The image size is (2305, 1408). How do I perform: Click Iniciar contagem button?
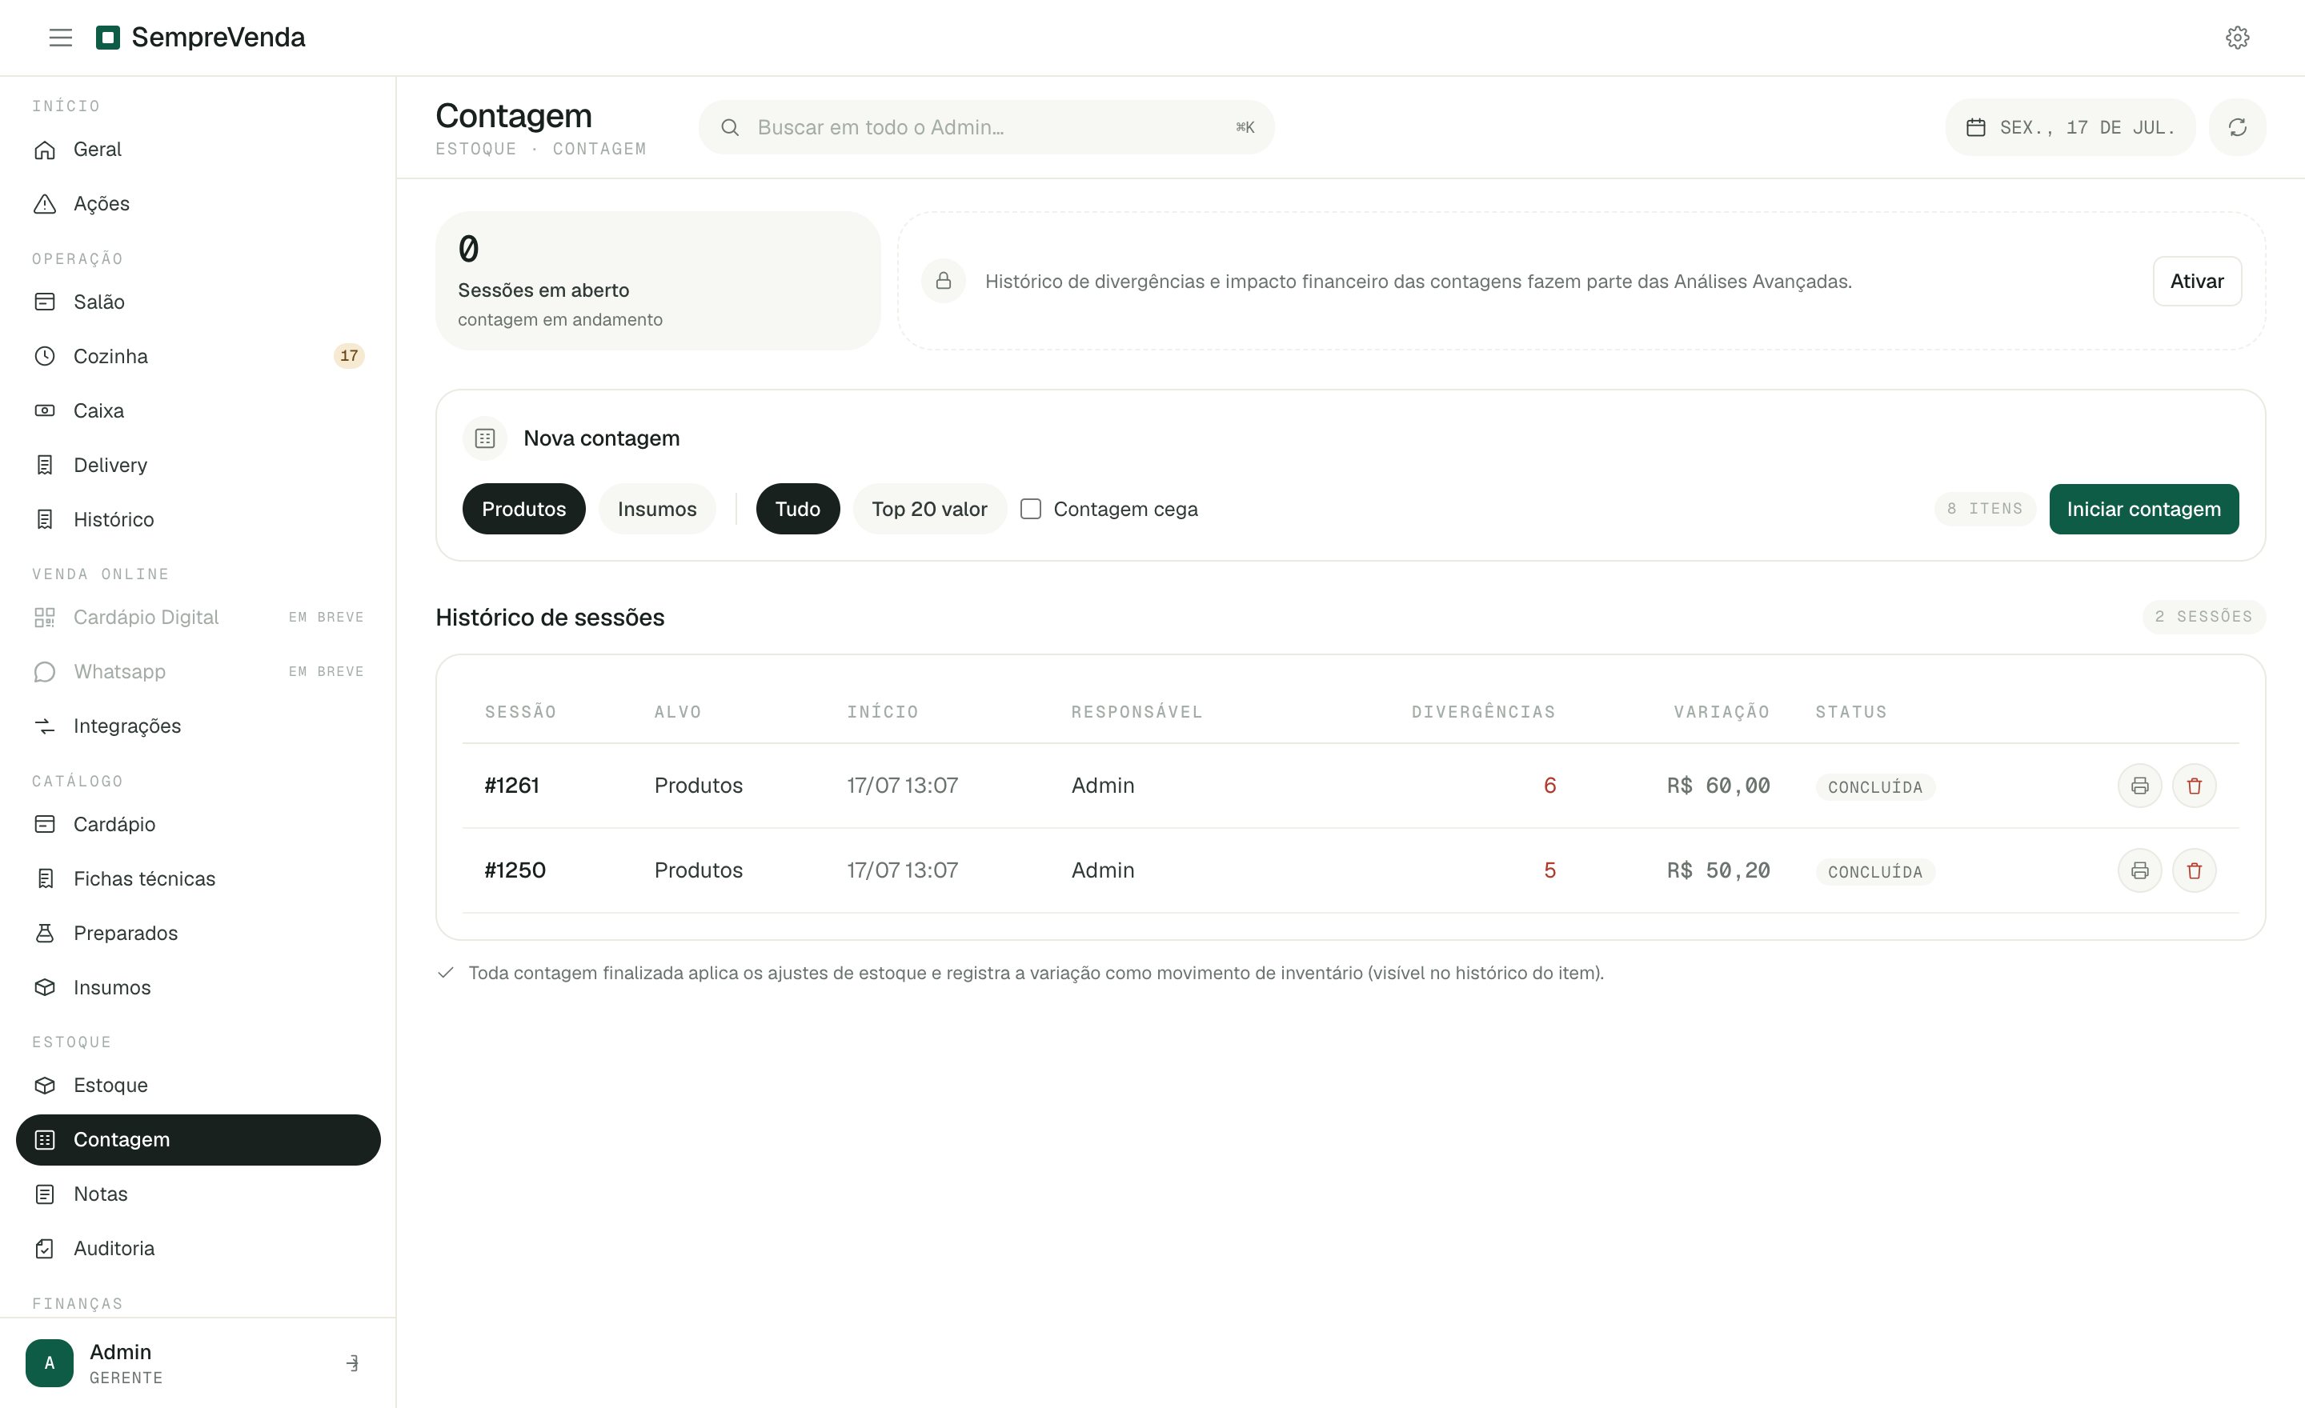2143,509
